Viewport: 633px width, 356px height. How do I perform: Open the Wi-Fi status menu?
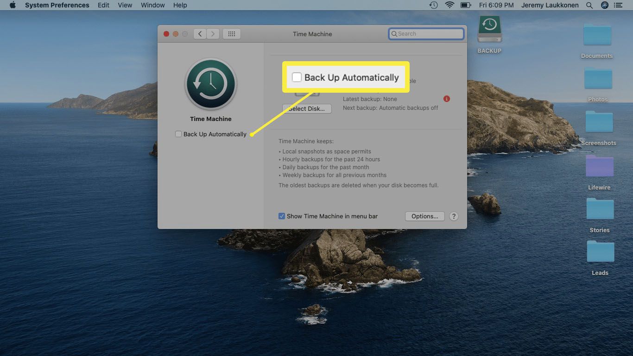[449, 5]
